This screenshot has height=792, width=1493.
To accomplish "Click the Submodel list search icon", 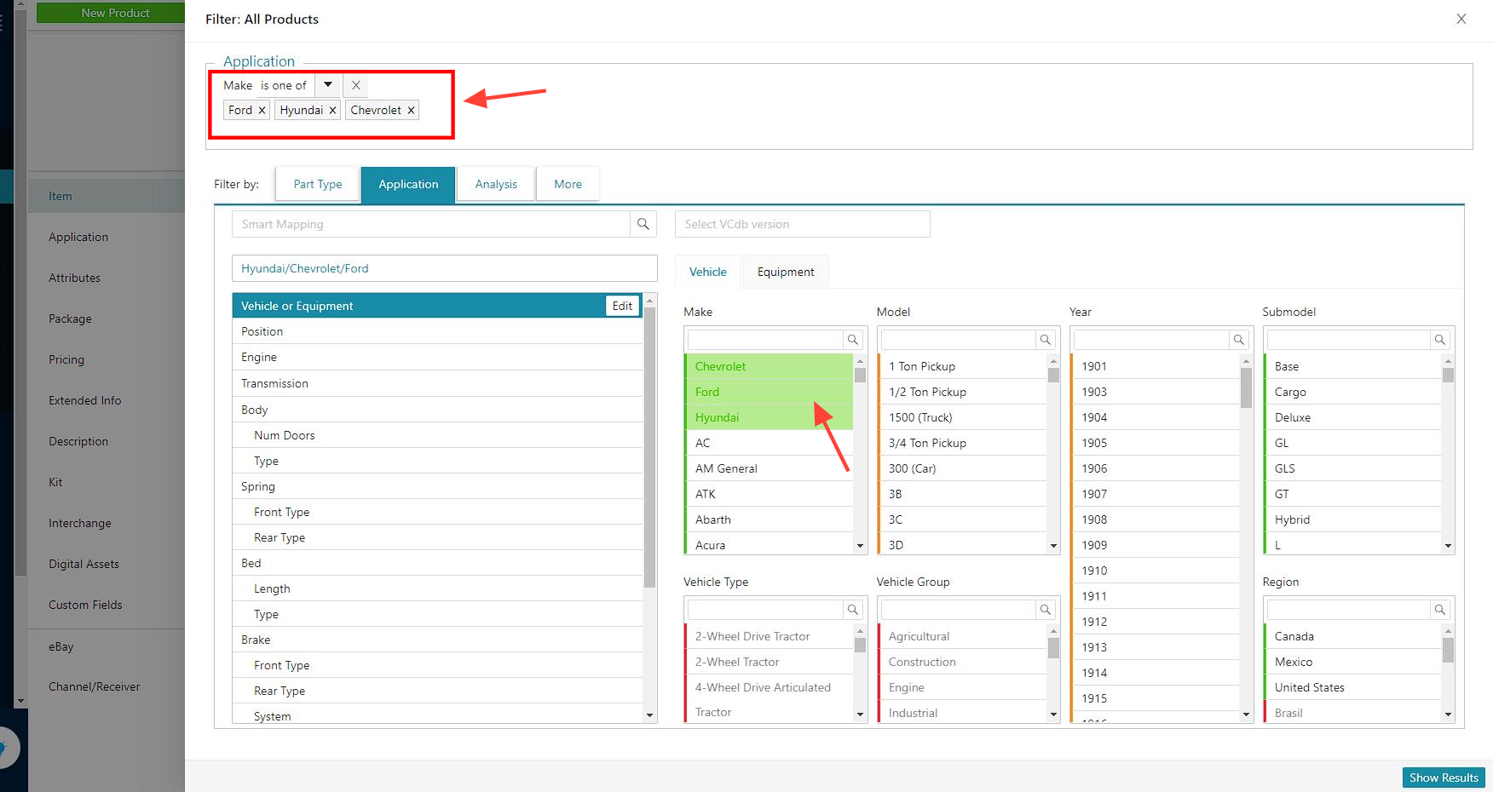I will tap(1440, 340).
